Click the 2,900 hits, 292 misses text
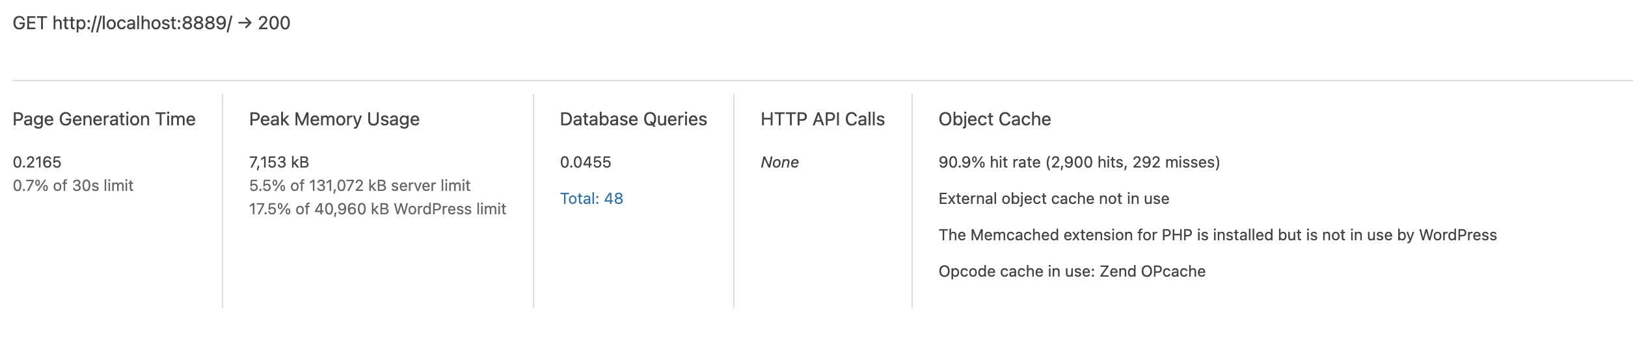 [1133, 162]
